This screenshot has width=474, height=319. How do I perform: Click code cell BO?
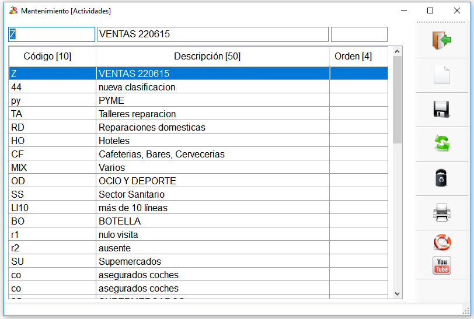point(53,221)
